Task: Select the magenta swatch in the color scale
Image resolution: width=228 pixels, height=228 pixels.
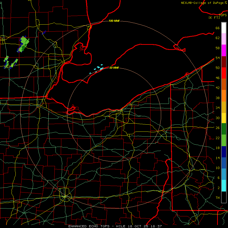Action: point(224,50)
